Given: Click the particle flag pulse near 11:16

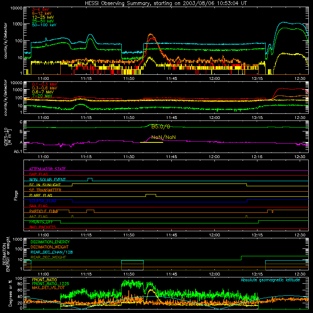Looking at the screenshot, I should (90, 211).
